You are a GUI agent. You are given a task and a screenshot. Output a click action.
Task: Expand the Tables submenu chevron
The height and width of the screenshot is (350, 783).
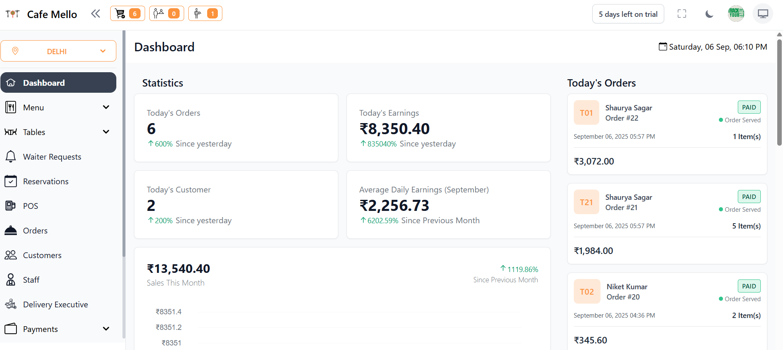(x=106, y=132)
